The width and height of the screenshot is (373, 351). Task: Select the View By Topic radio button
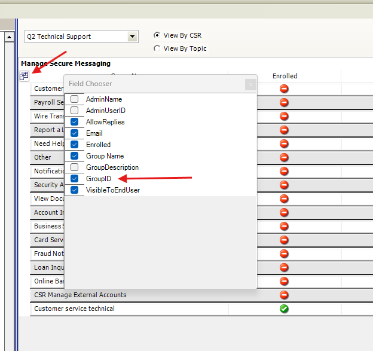(x=157, y=48)
